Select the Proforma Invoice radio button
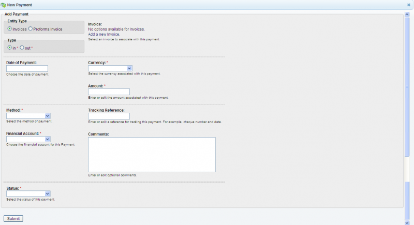414x225 pixels. coord(31,29)
